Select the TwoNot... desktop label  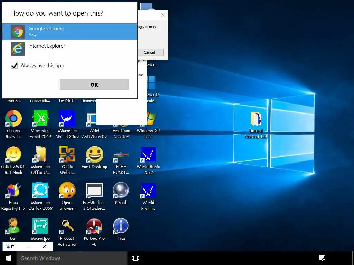tap(67, 101)
